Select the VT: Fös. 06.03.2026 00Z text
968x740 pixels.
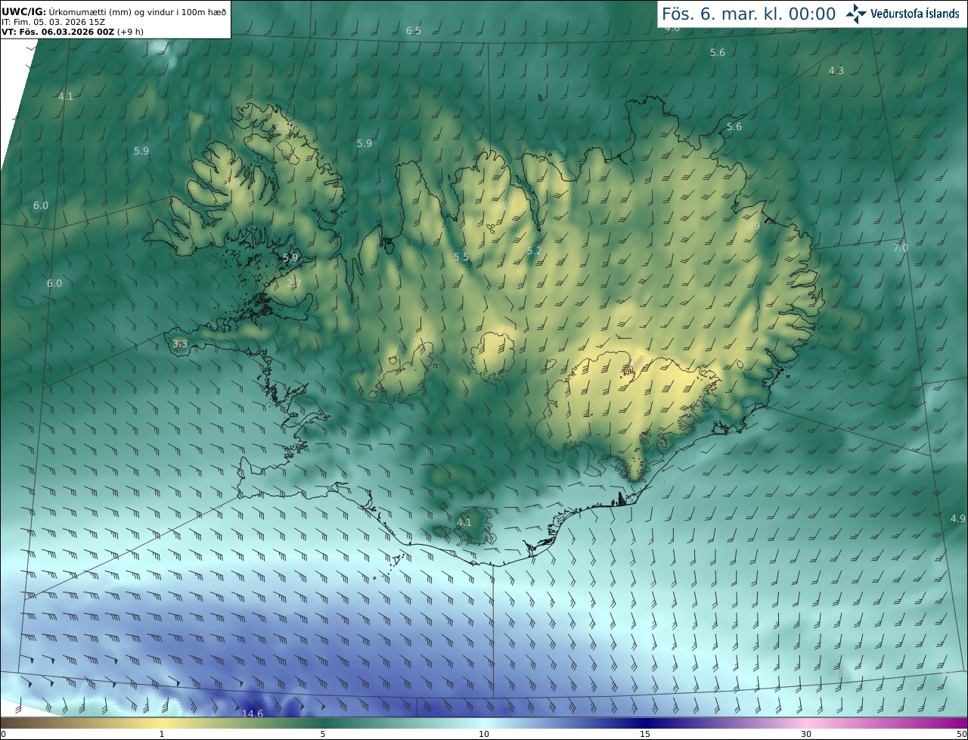click(57, 32)
